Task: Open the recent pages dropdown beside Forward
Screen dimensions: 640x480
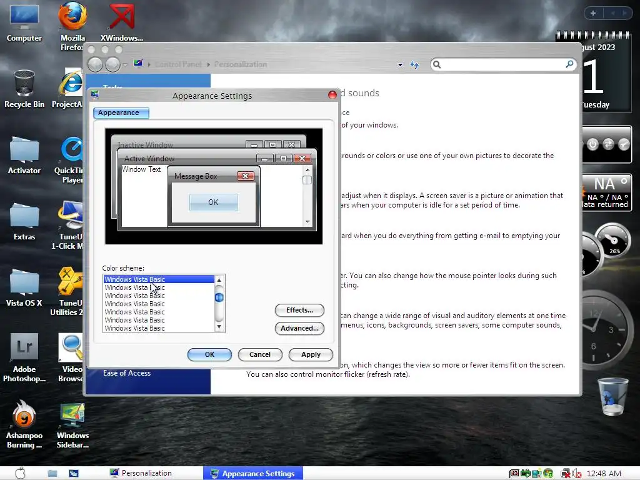Action: pyautogui.click(x=125, y=64)
